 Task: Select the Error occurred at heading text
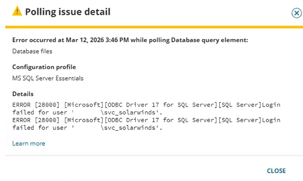tap(130, 40)
